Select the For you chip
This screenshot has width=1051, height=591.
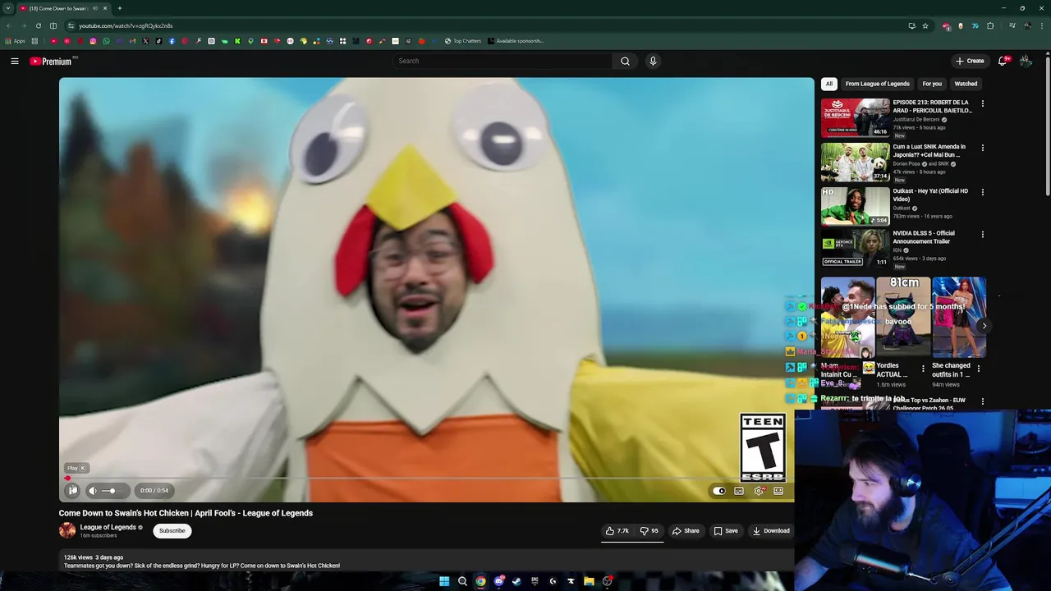point(932,84)
